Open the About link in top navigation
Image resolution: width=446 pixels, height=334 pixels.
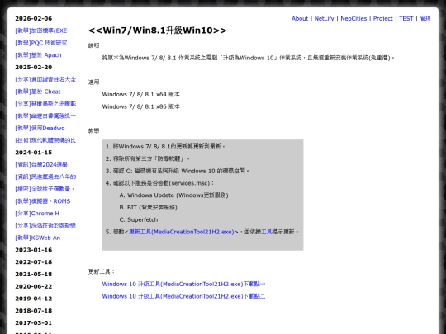[x=300, y=18]
